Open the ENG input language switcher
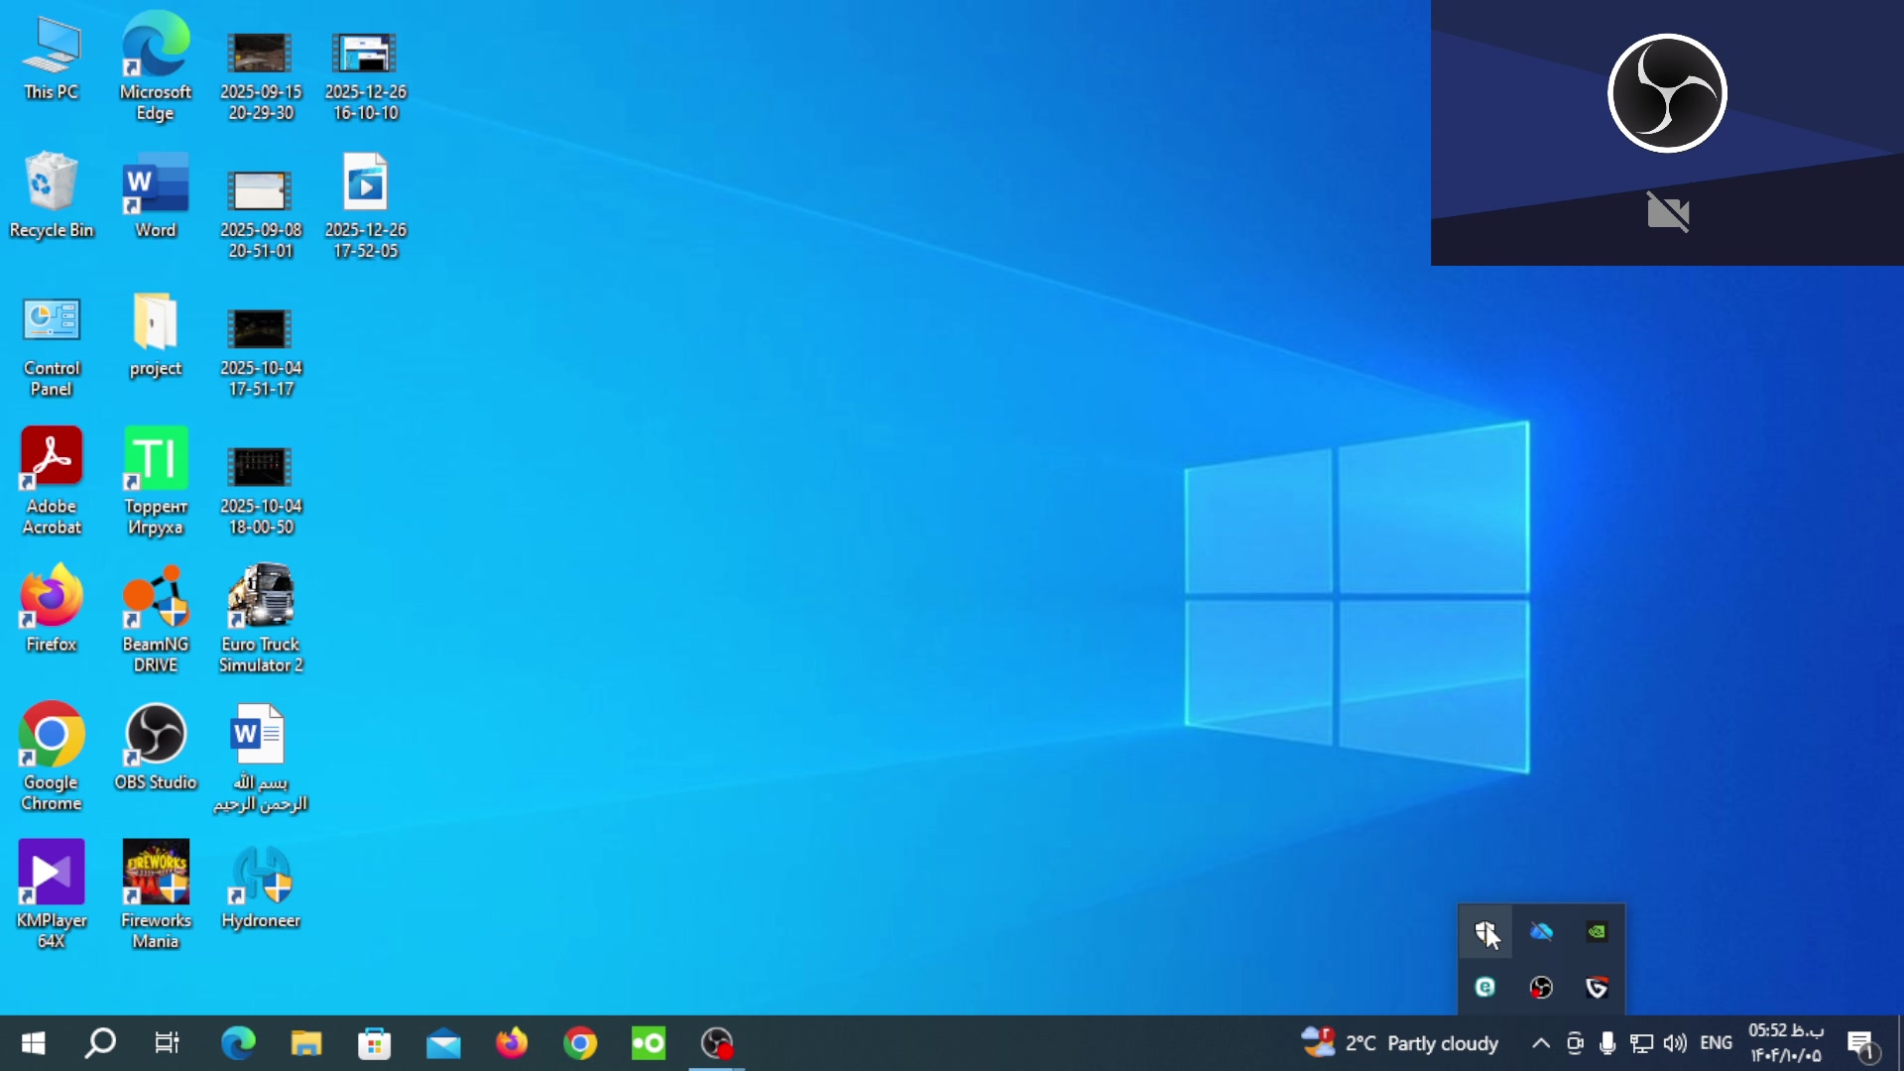The height and width of the screenshot is (1071, 1904). click(1716, 1043)
